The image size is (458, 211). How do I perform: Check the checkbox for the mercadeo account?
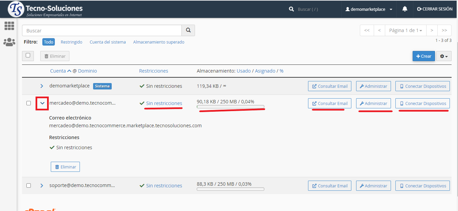[28, 103]
